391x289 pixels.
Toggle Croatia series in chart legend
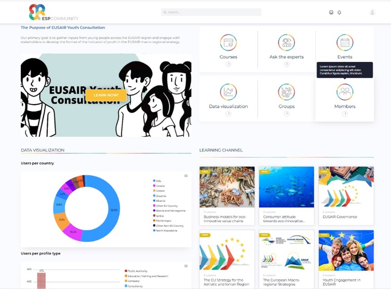coord(160,186)
